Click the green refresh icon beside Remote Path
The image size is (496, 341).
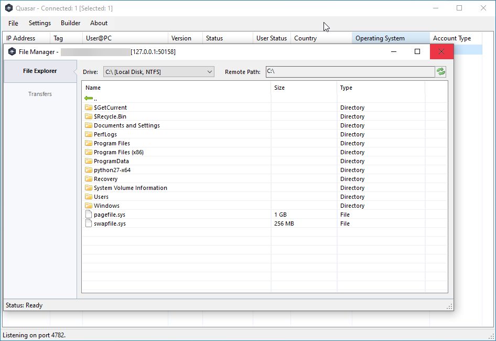point(440,72)
